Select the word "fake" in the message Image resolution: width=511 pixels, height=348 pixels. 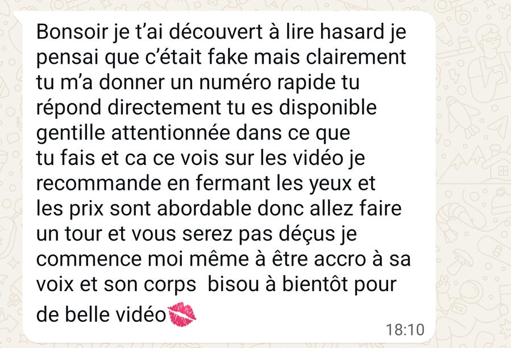coord(228,57)
